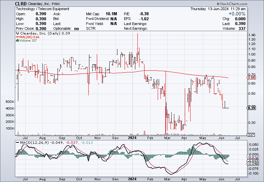Image resolution: width=264 pixels, height=182 pixels.
Task: Click the CLRD ticker symbol title
Action: 21,4
